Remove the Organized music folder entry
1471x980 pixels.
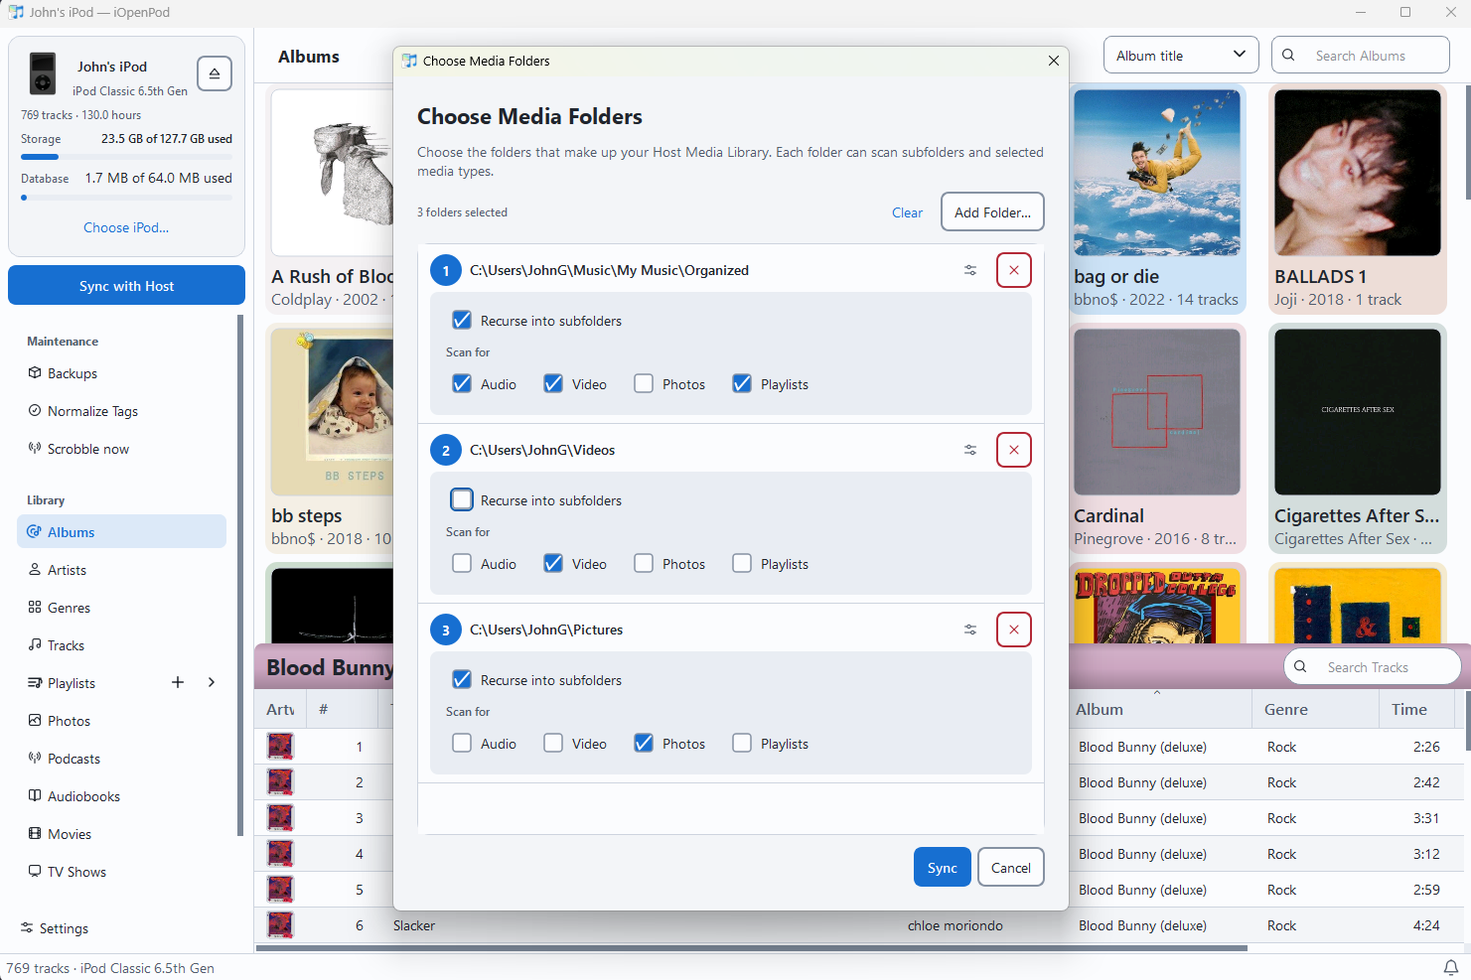[x=1014, y=270]
